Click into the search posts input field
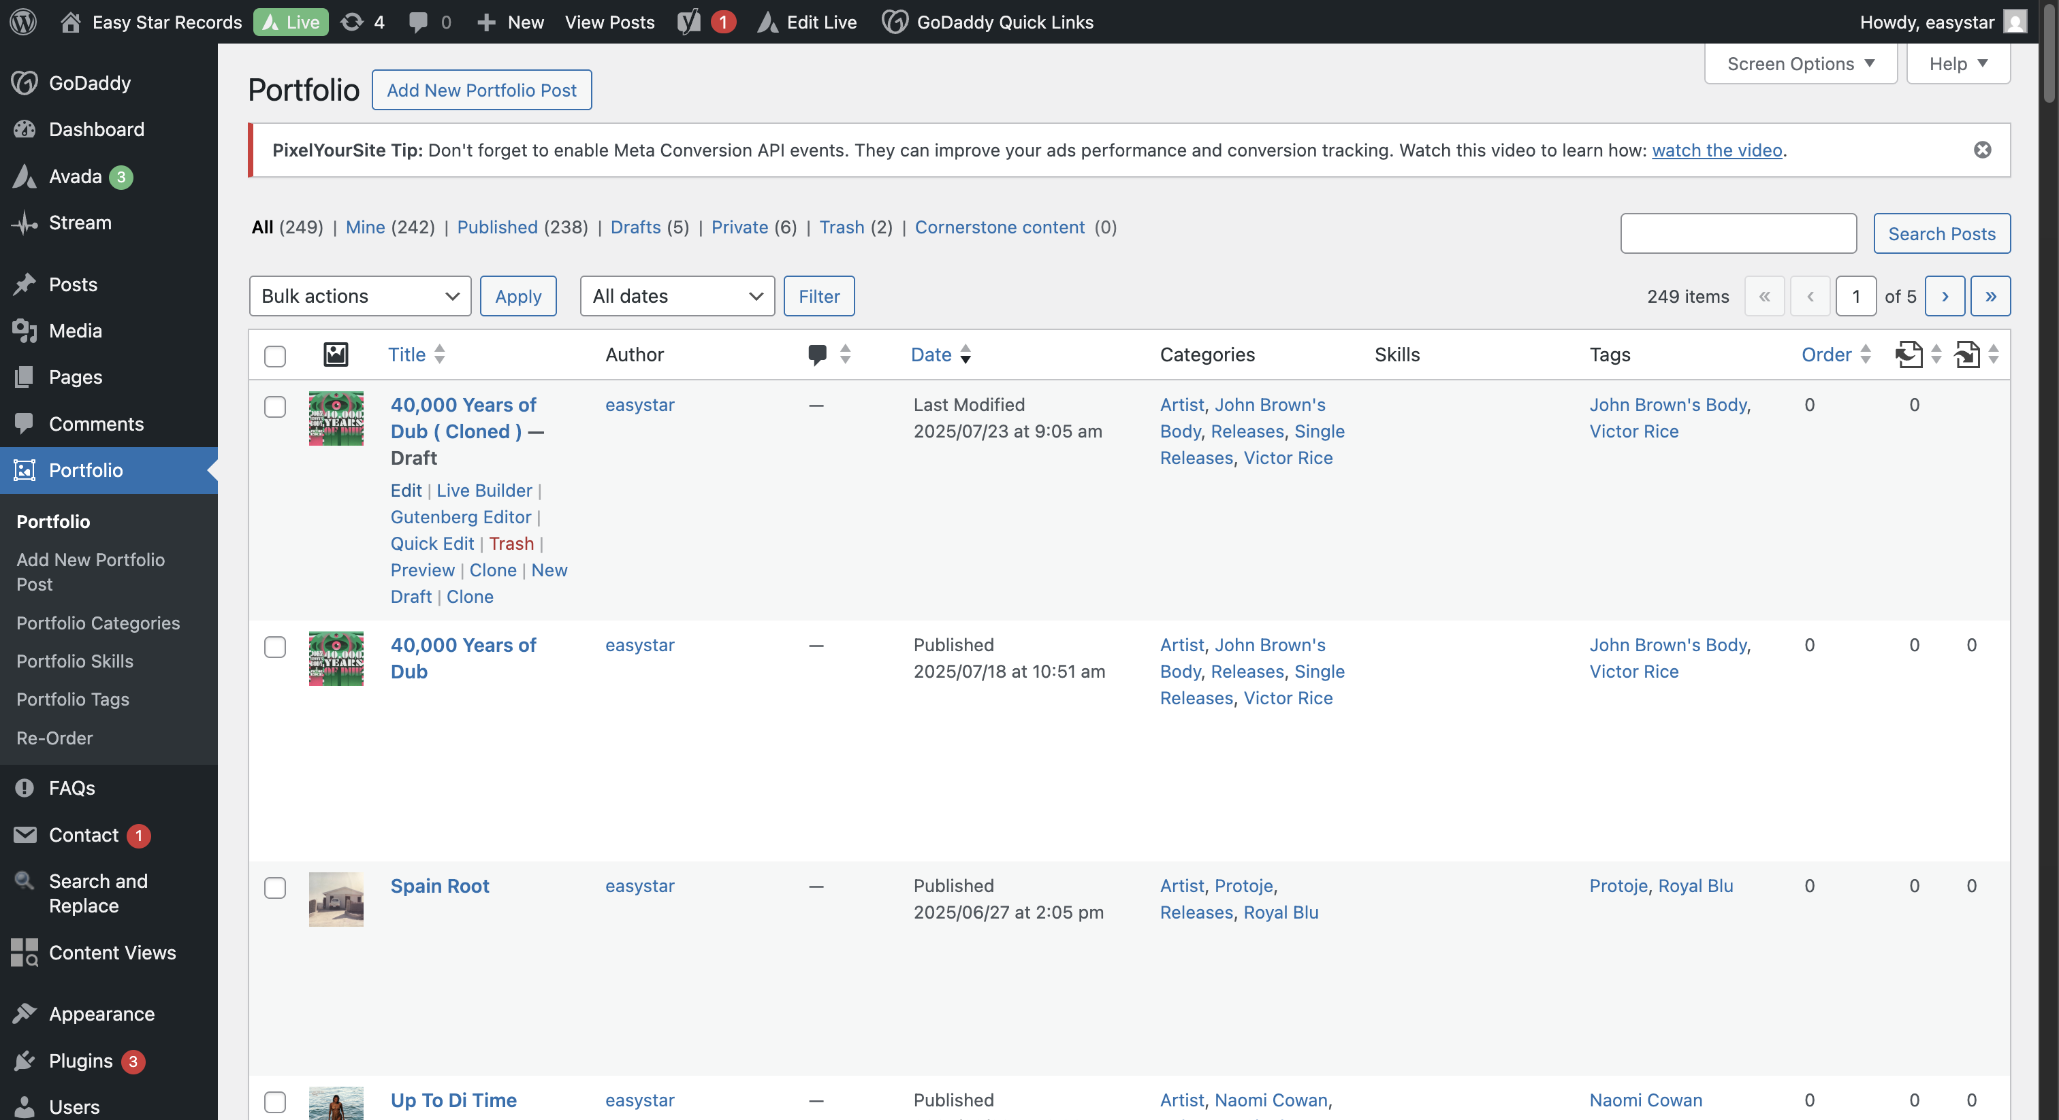This screenshot has width=2059, height=1120. (1738, 233)
